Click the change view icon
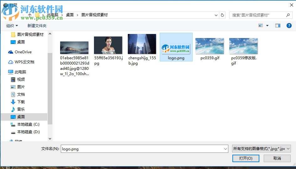This screenshot has width=296, height=169. click(x=261, y=26)
